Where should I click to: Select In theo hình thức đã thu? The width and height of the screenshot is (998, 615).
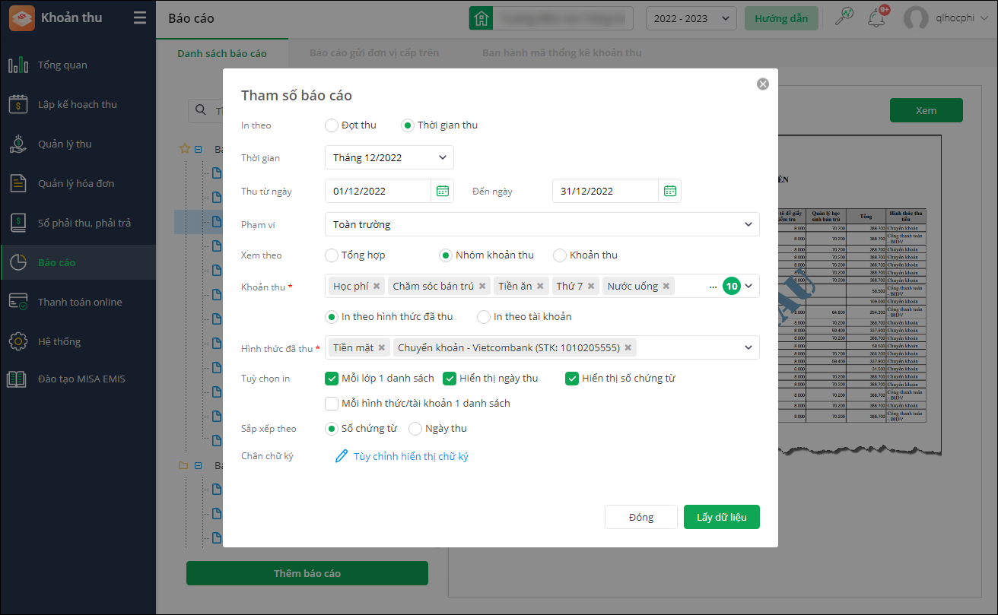(x=332, y=317)
